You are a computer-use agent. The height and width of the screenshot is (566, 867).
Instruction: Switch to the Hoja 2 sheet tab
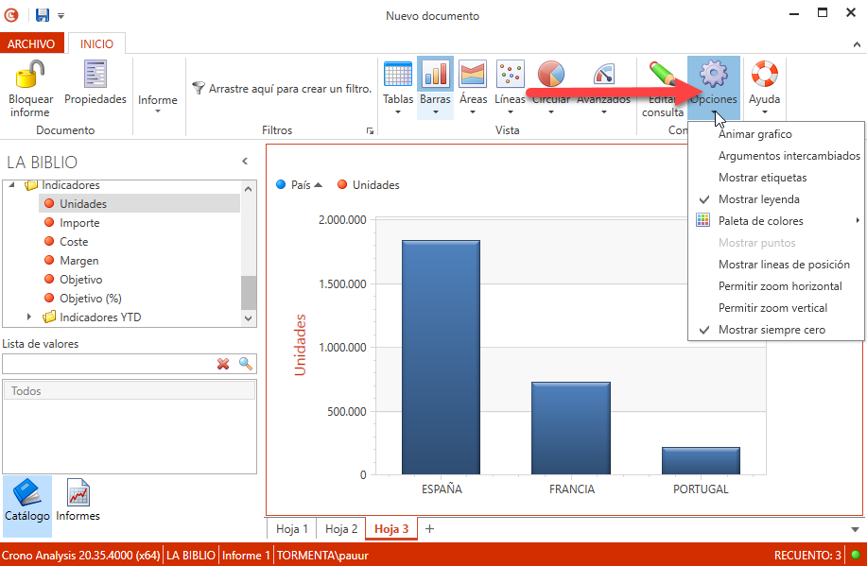tap(341, 529)
